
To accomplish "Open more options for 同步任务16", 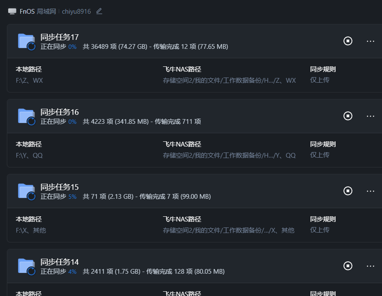I will [370, 116].
